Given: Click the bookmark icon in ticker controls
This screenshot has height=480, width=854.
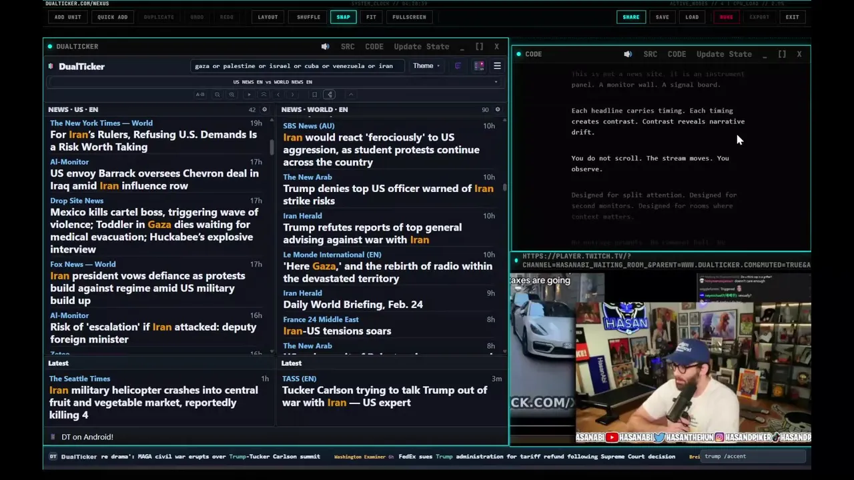Looking at the screenshot, I should pos(314,95).
